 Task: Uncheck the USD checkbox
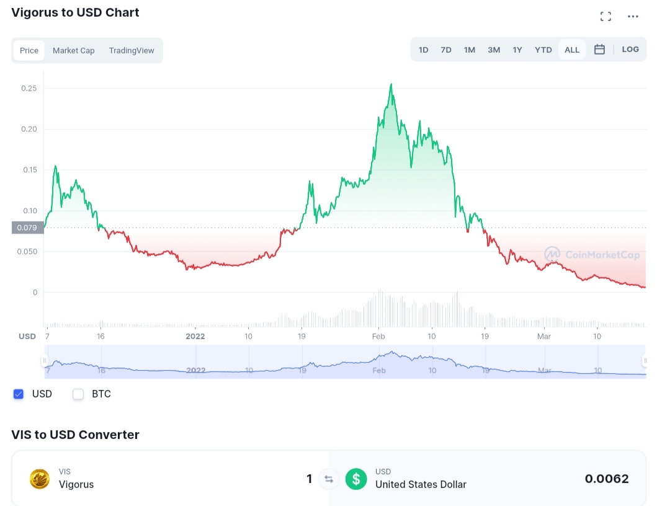pos(19,394)
